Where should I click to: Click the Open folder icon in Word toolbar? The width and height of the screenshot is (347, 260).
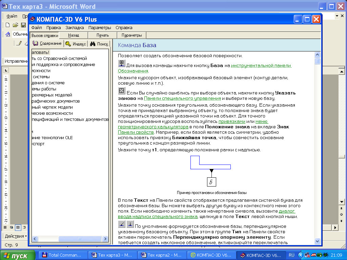tap(15, 25)
